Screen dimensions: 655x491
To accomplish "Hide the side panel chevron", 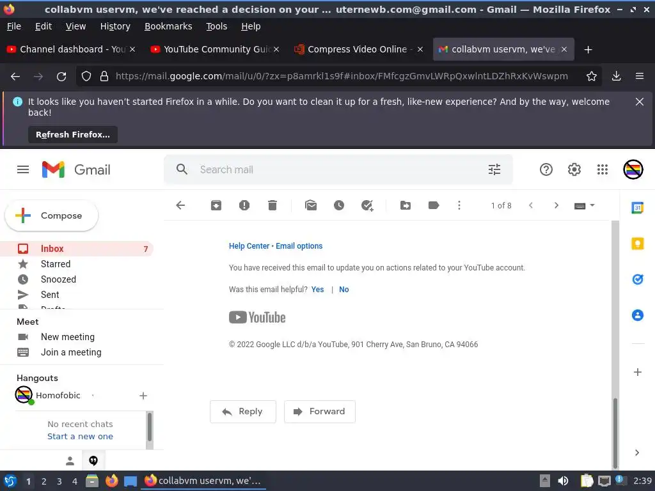I will point(637,453).
